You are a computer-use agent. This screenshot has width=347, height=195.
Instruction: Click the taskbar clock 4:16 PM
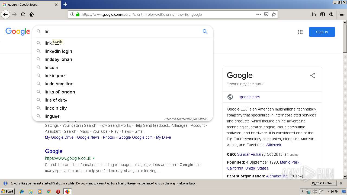pos(333,191)
